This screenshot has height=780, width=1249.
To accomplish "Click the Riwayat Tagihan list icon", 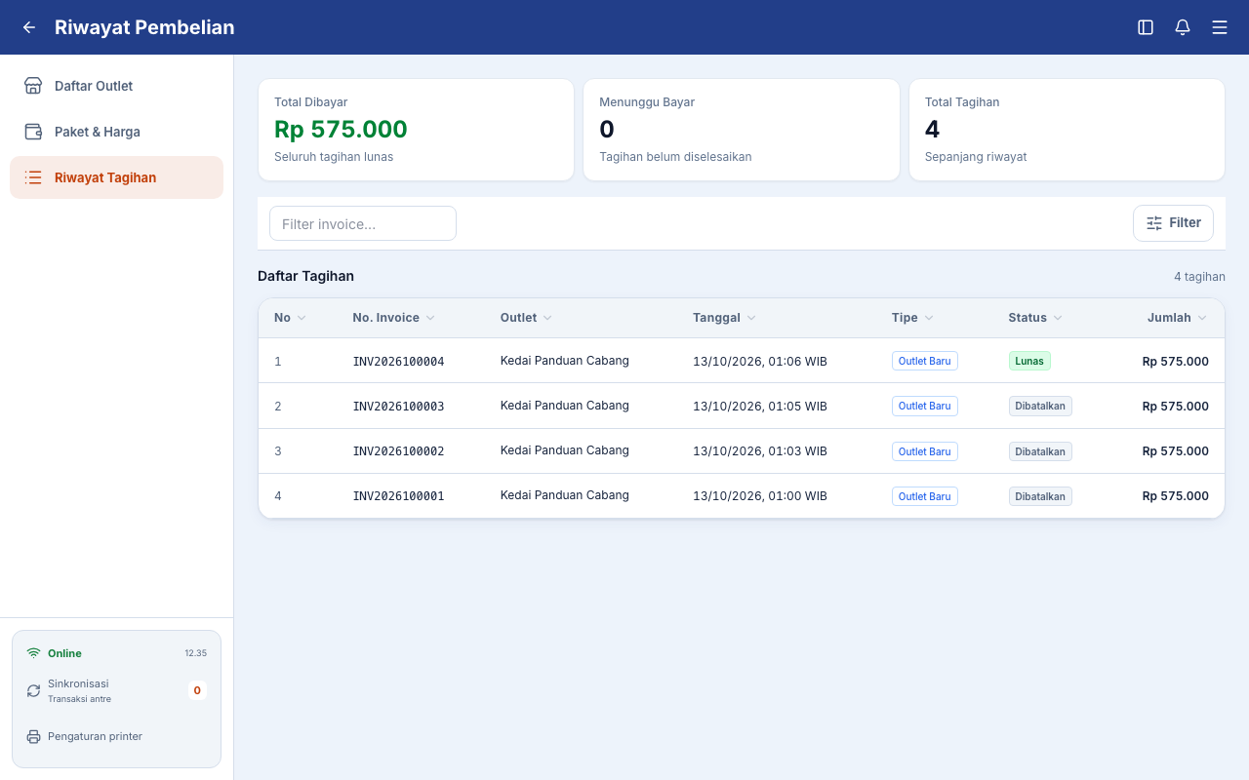I will coord(33,177).
